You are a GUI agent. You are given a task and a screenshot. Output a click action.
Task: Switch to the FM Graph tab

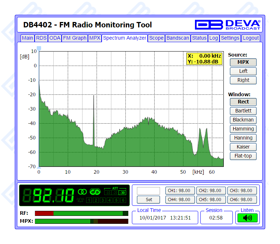(75, 38)
